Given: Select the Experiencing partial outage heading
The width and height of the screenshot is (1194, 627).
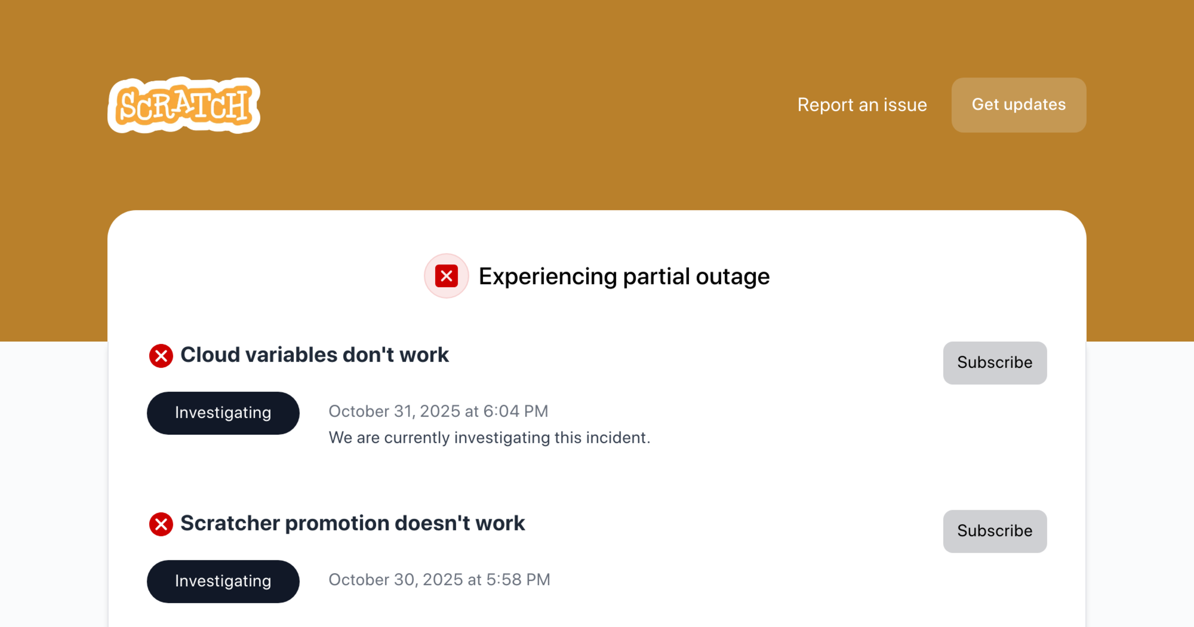Looking at the screenshot, I should tap(624, 276).
